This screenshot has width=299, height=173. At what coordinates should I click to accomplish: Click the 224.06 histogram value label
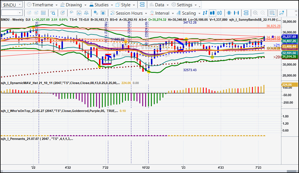pos(289,85)
